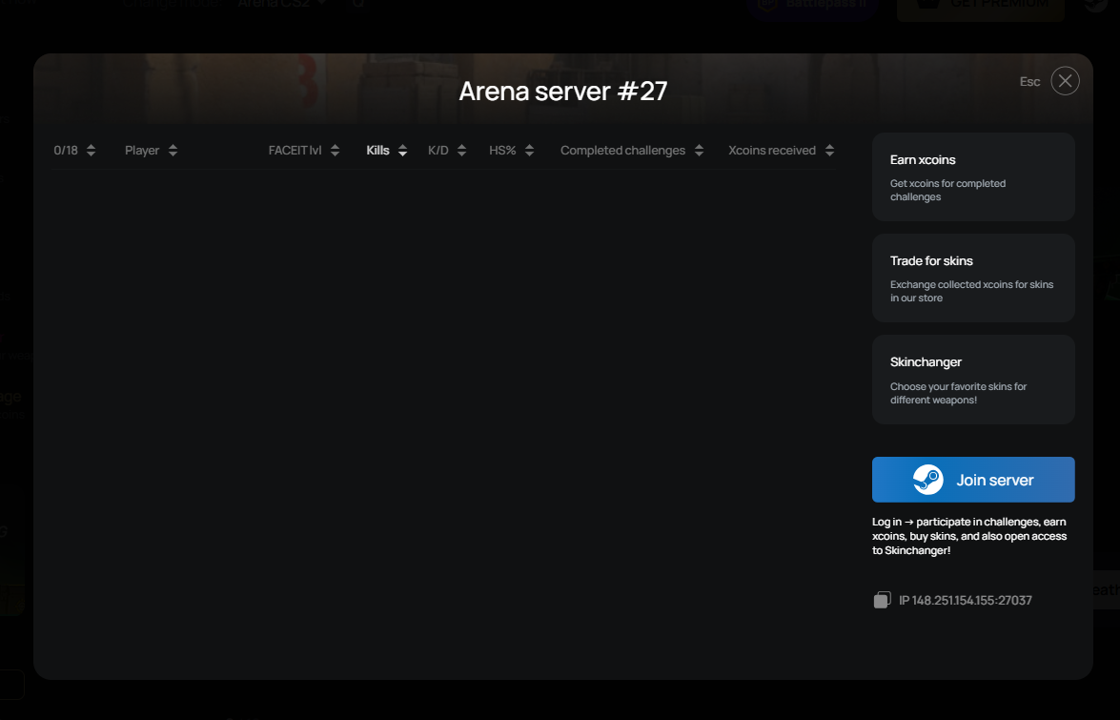This screenshot has height=720, width=1120.
Task: Sort by Xcoins received column arrows
Action: coord(829,151)
